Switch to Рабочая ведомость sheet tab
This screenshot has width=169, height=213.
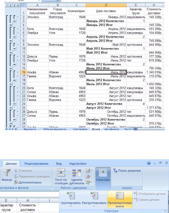click(x=55, y=129)
